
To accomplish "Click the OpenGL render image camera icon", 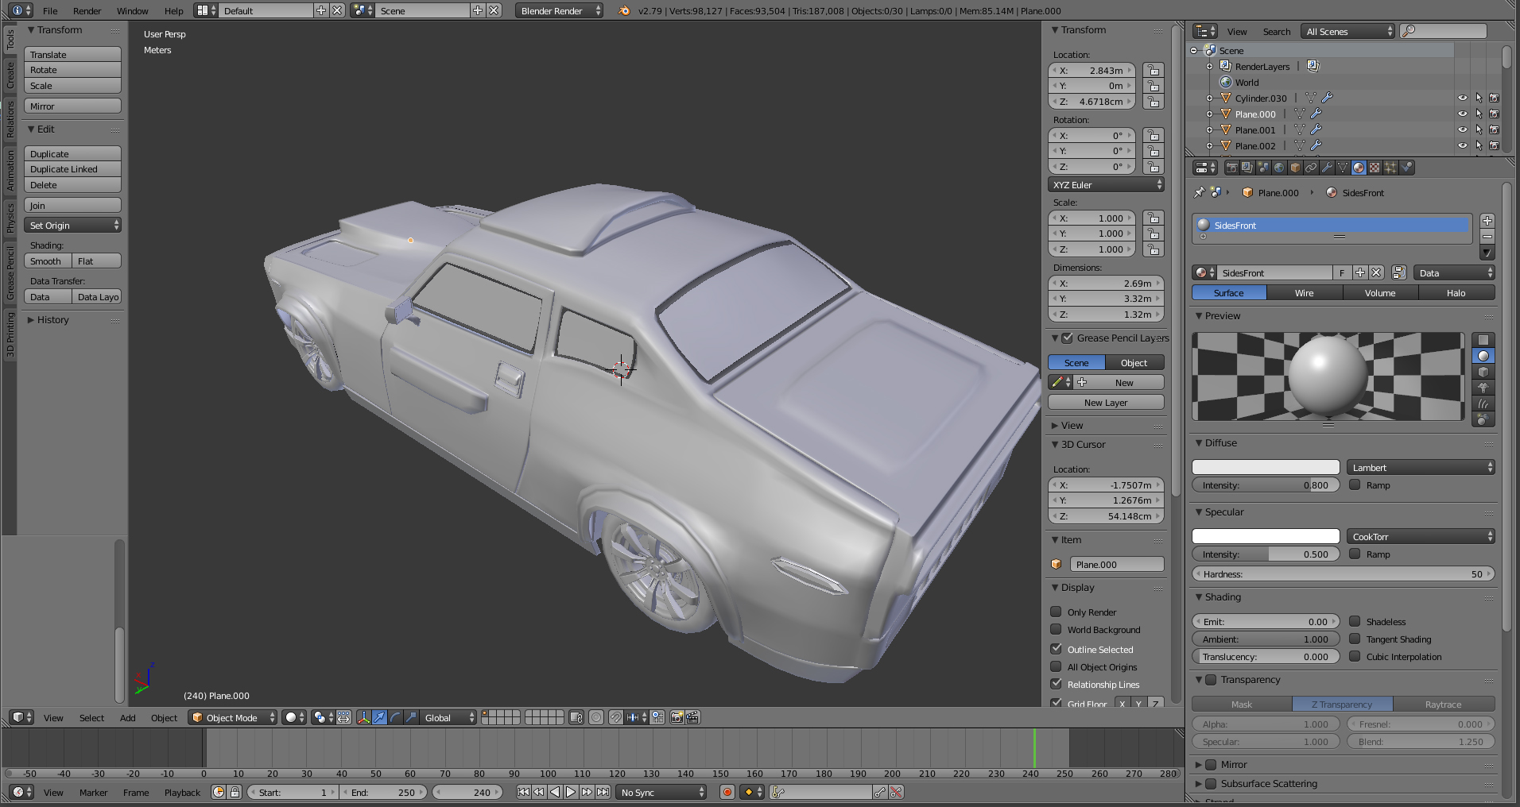I will click(x=677, y=717).
